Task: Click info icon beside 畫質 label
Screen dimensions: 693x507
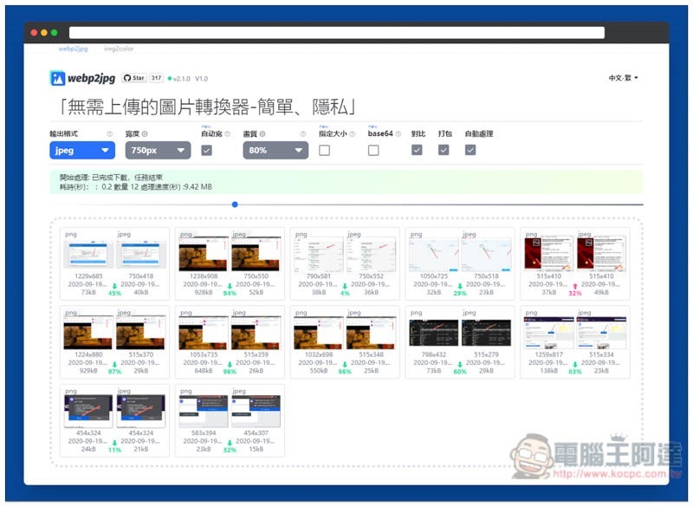Action: tap(262, 134)
